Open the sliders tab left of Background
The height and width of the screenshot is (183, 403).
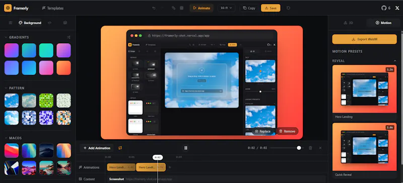coord(11,23)
